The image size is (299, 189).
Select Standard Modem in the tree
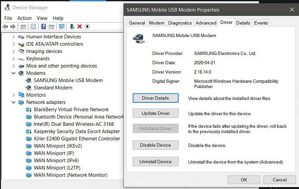coord(53,88)
